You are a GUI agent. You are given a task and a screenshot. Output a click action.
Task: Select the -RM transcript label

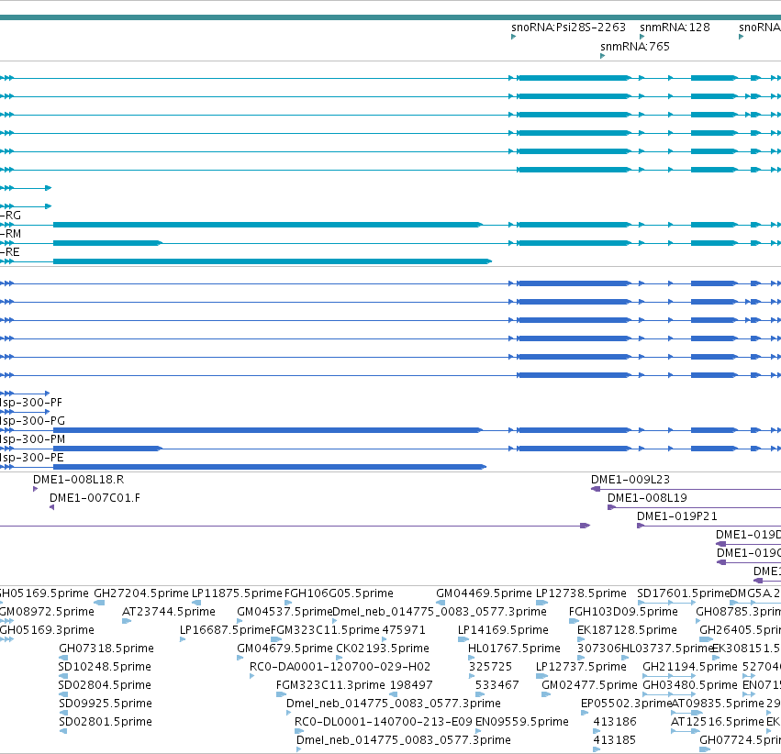(x=10, y=234)
